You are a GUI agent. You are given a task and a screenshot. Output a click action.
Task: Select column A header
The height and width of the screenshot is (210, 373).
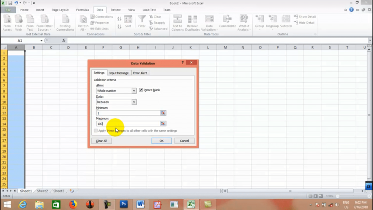(x=16, y=47)
